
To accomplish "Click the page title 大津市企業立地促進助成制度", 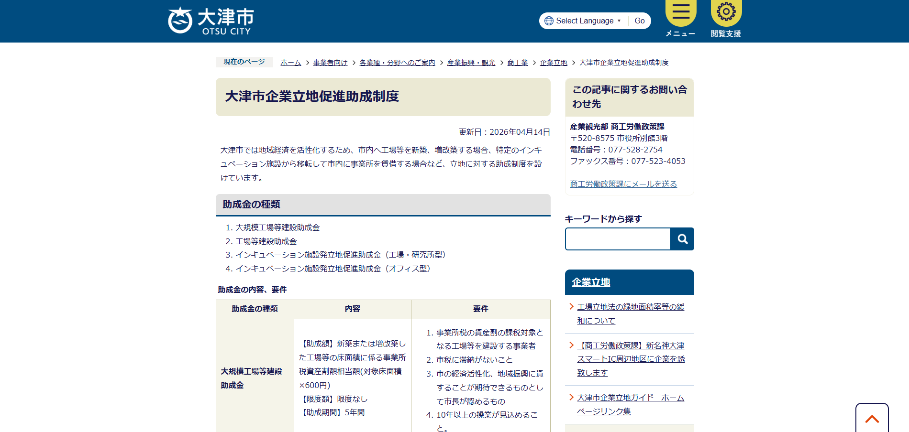I will click(x=312, y=97).
